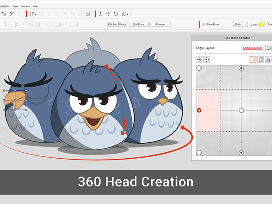Toggle the Show Bone checkbox
The image size is (272, 204).
click(x=204, y=24)
